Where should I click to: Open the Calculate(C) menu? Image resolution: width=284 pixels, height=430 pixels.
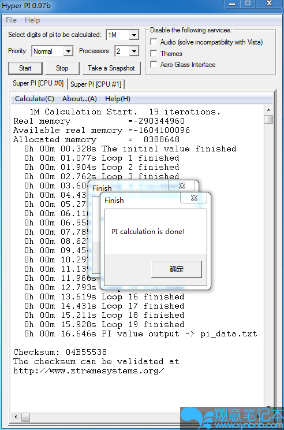point(35,99)
